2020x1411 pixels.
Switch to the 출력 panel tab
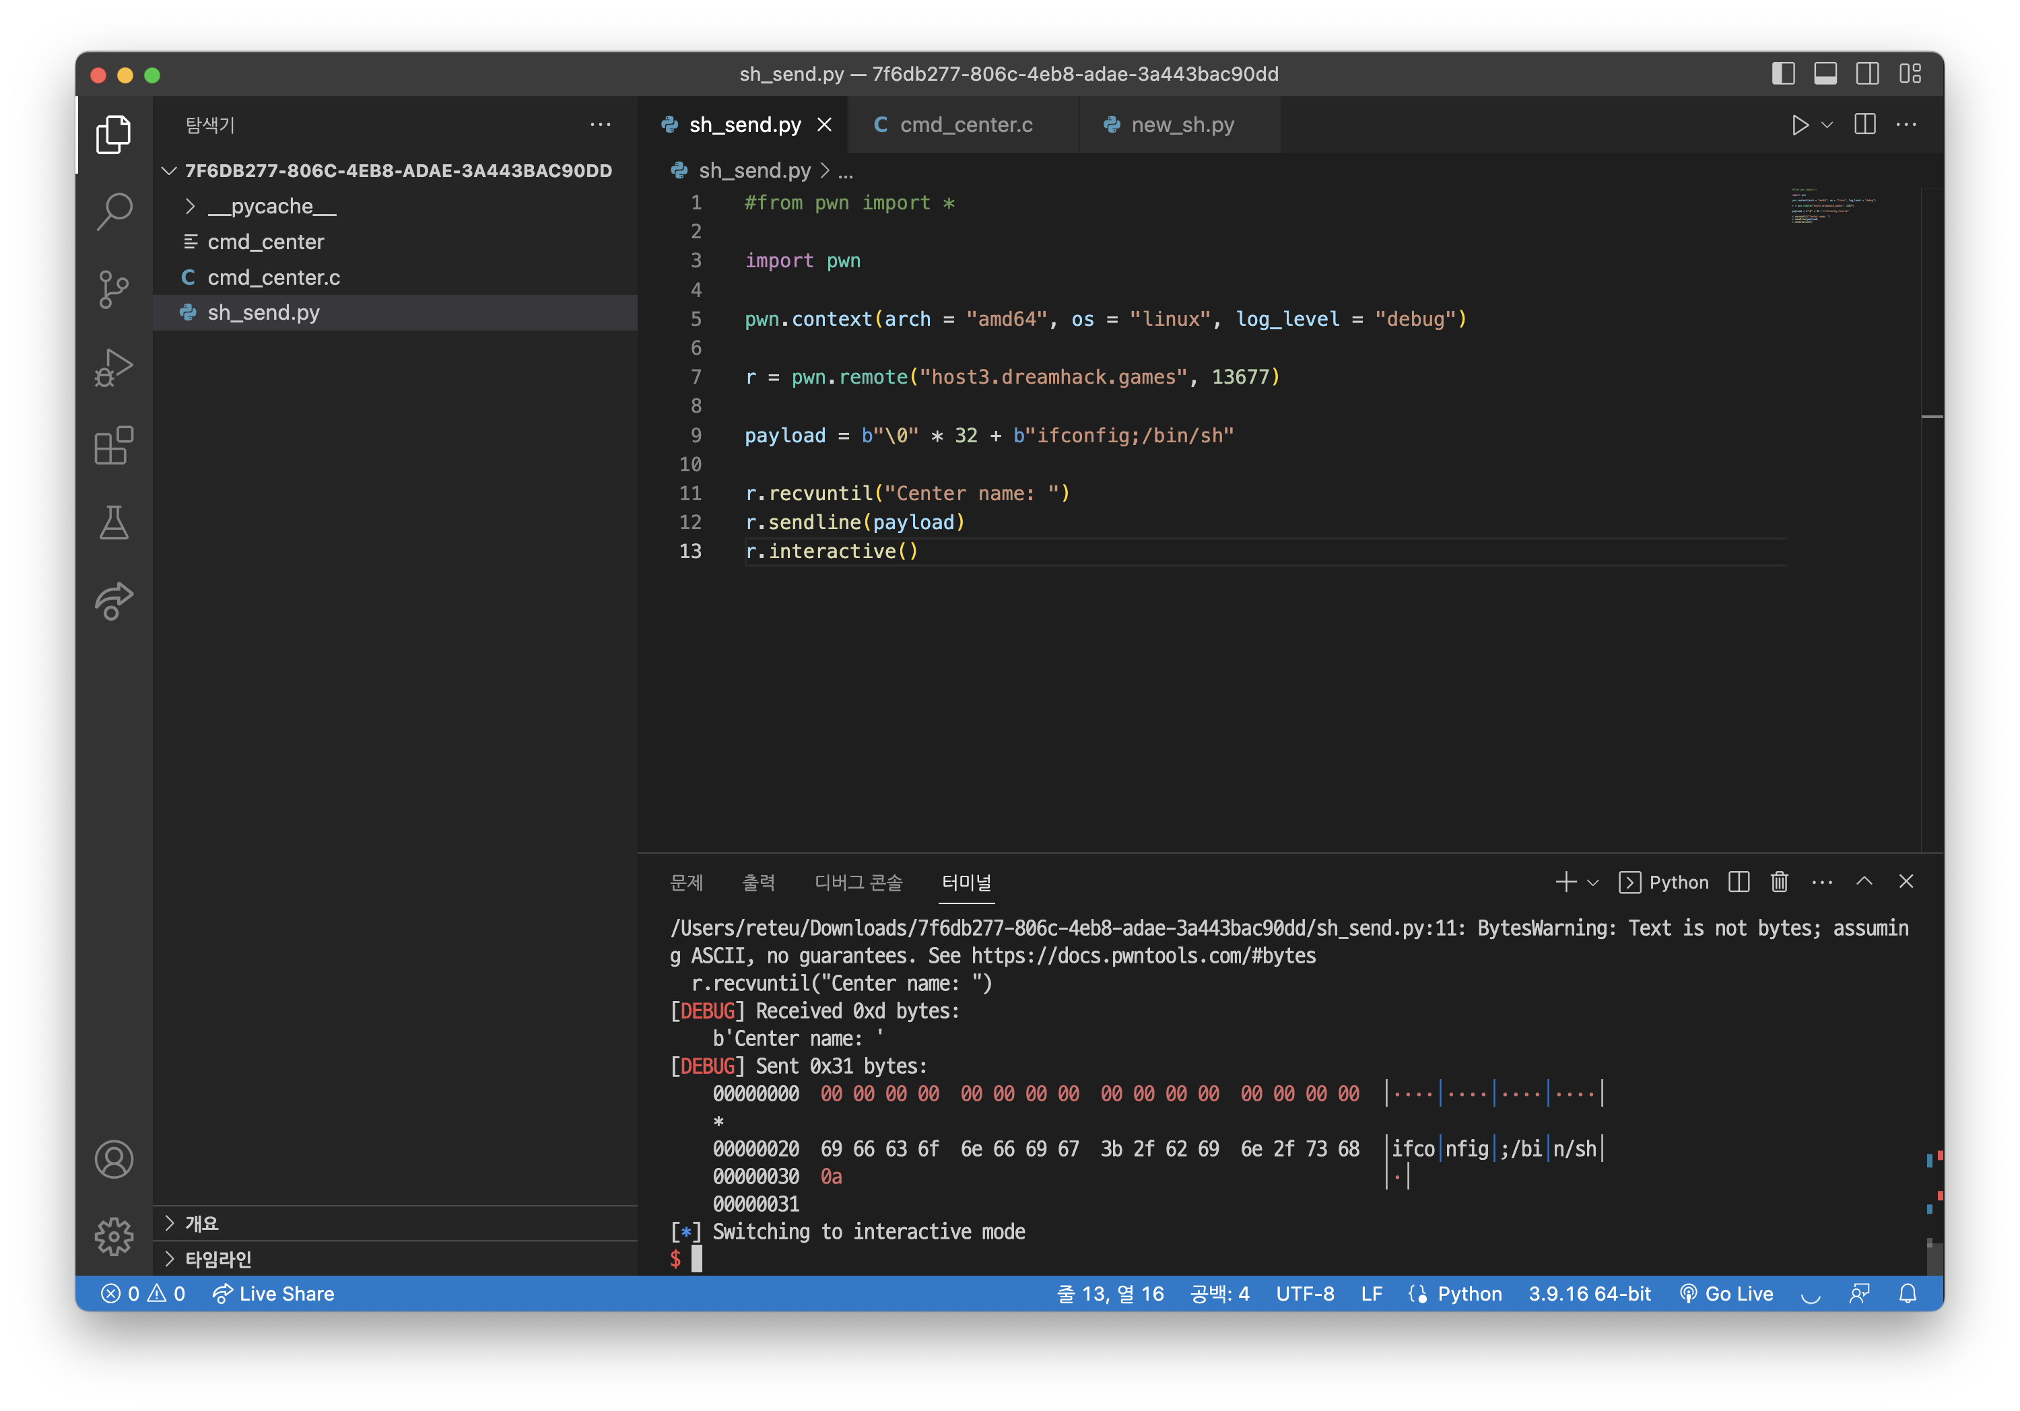(x=757, y=883)
